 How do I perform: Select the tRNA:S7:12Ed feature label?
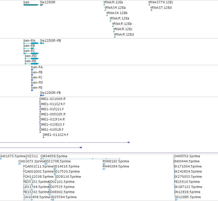click(161, 8)
